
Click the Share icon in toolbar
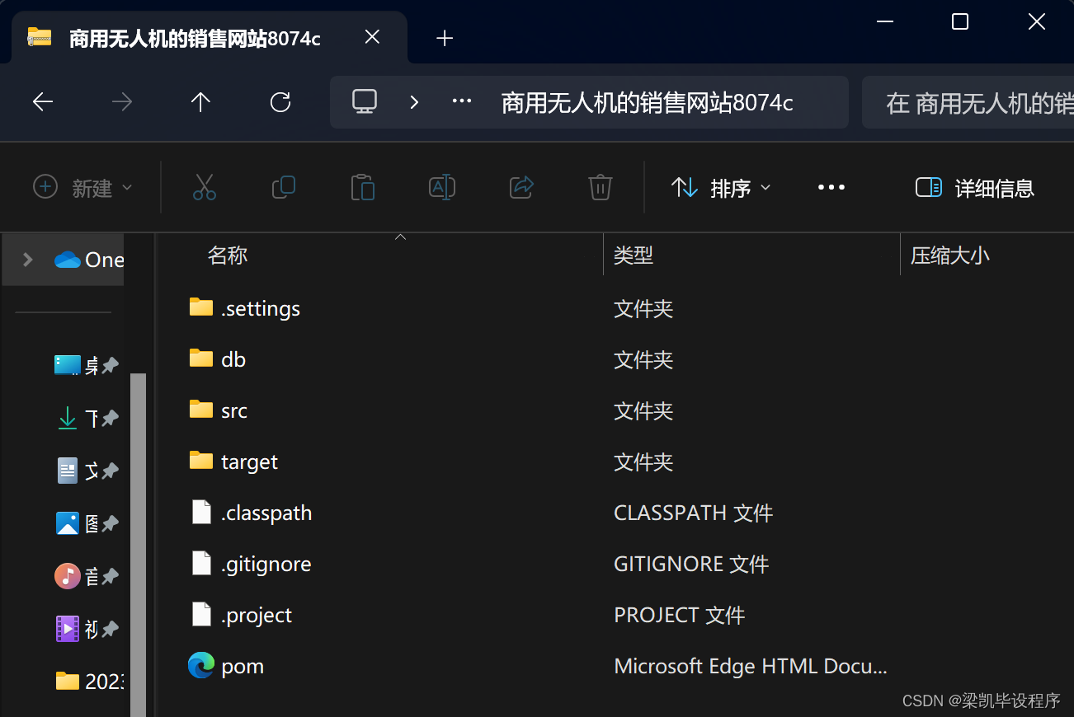(x=521, y=187)
